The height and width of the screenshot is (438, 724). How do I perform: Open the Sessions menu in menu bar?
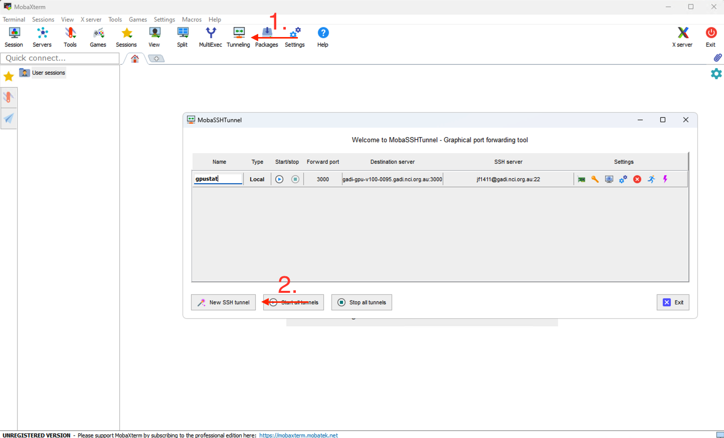click(x=43, y=20)
